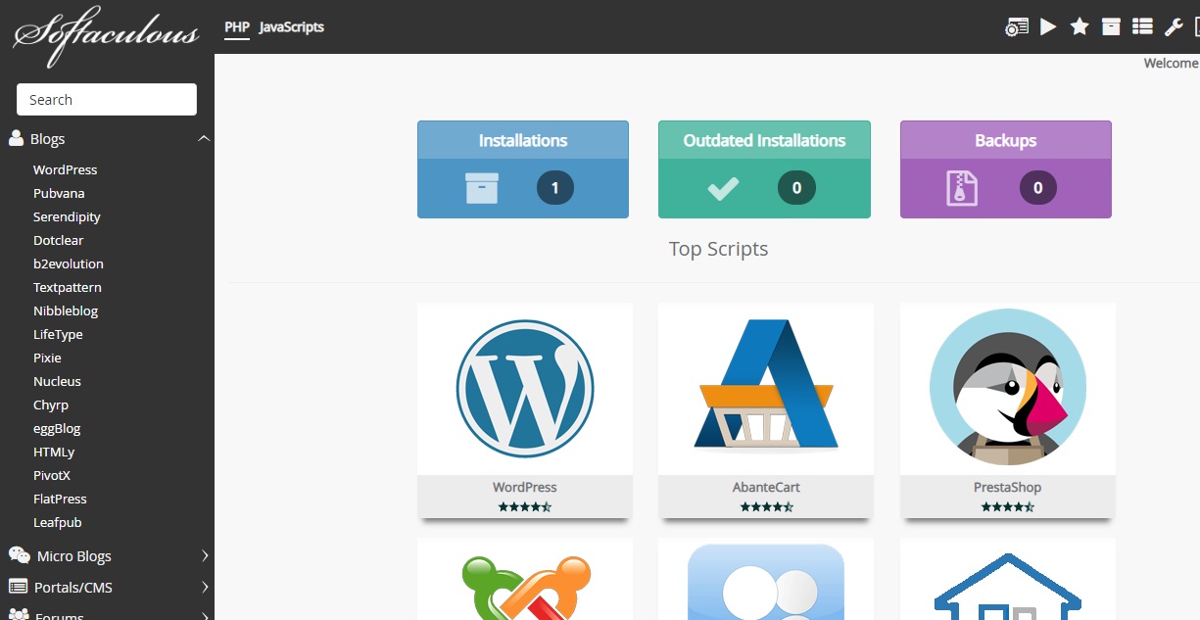Select eggBlog in the sidebar
The height and width of the screenshot is (620, 1200).
57,428
